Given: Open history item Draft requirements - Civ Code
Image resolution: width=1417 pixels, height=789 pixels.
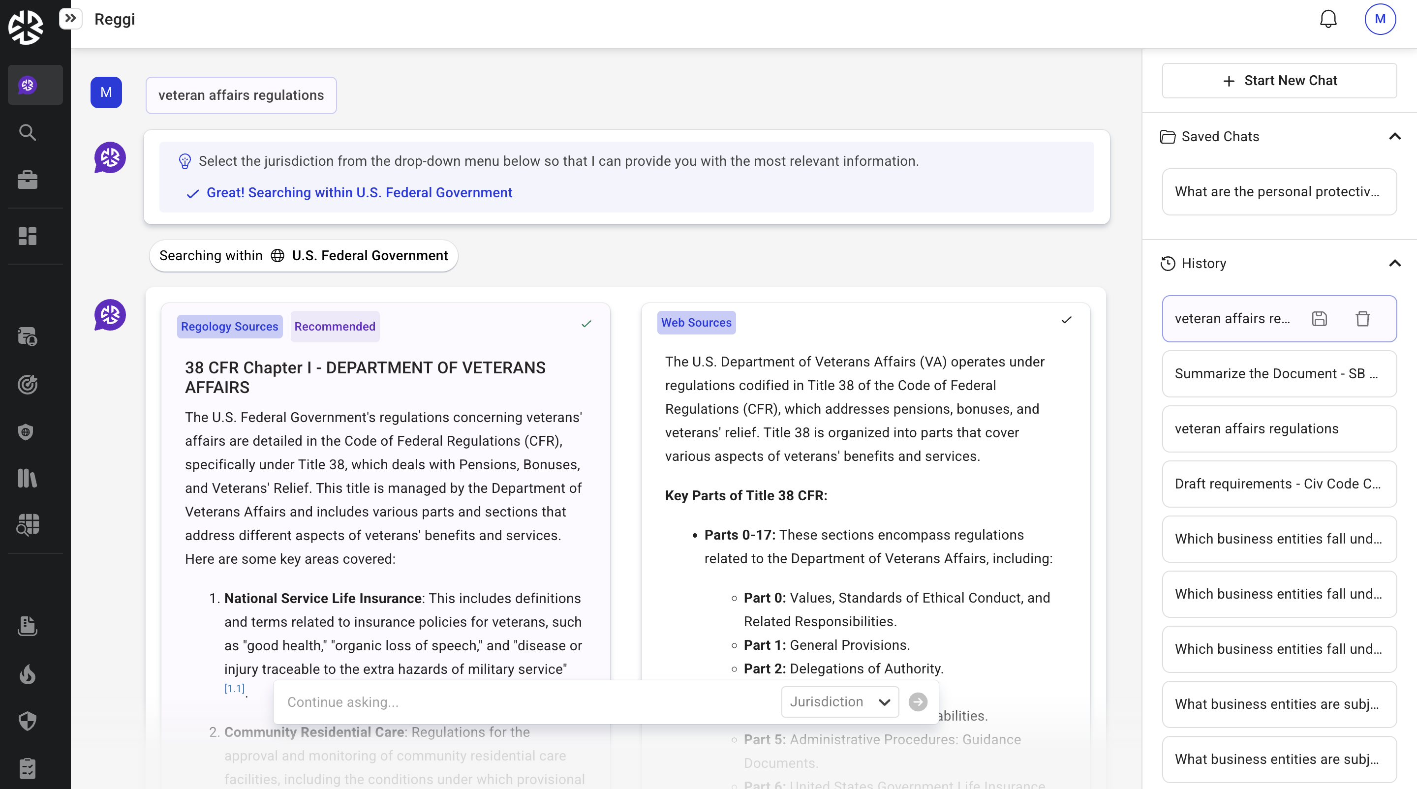Looking at the screenshot, I should (1279, 484).
